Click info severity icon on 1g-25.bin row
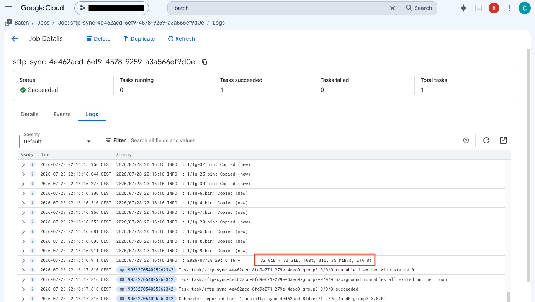Screen dimensions: 535x302 coord(33,174)
